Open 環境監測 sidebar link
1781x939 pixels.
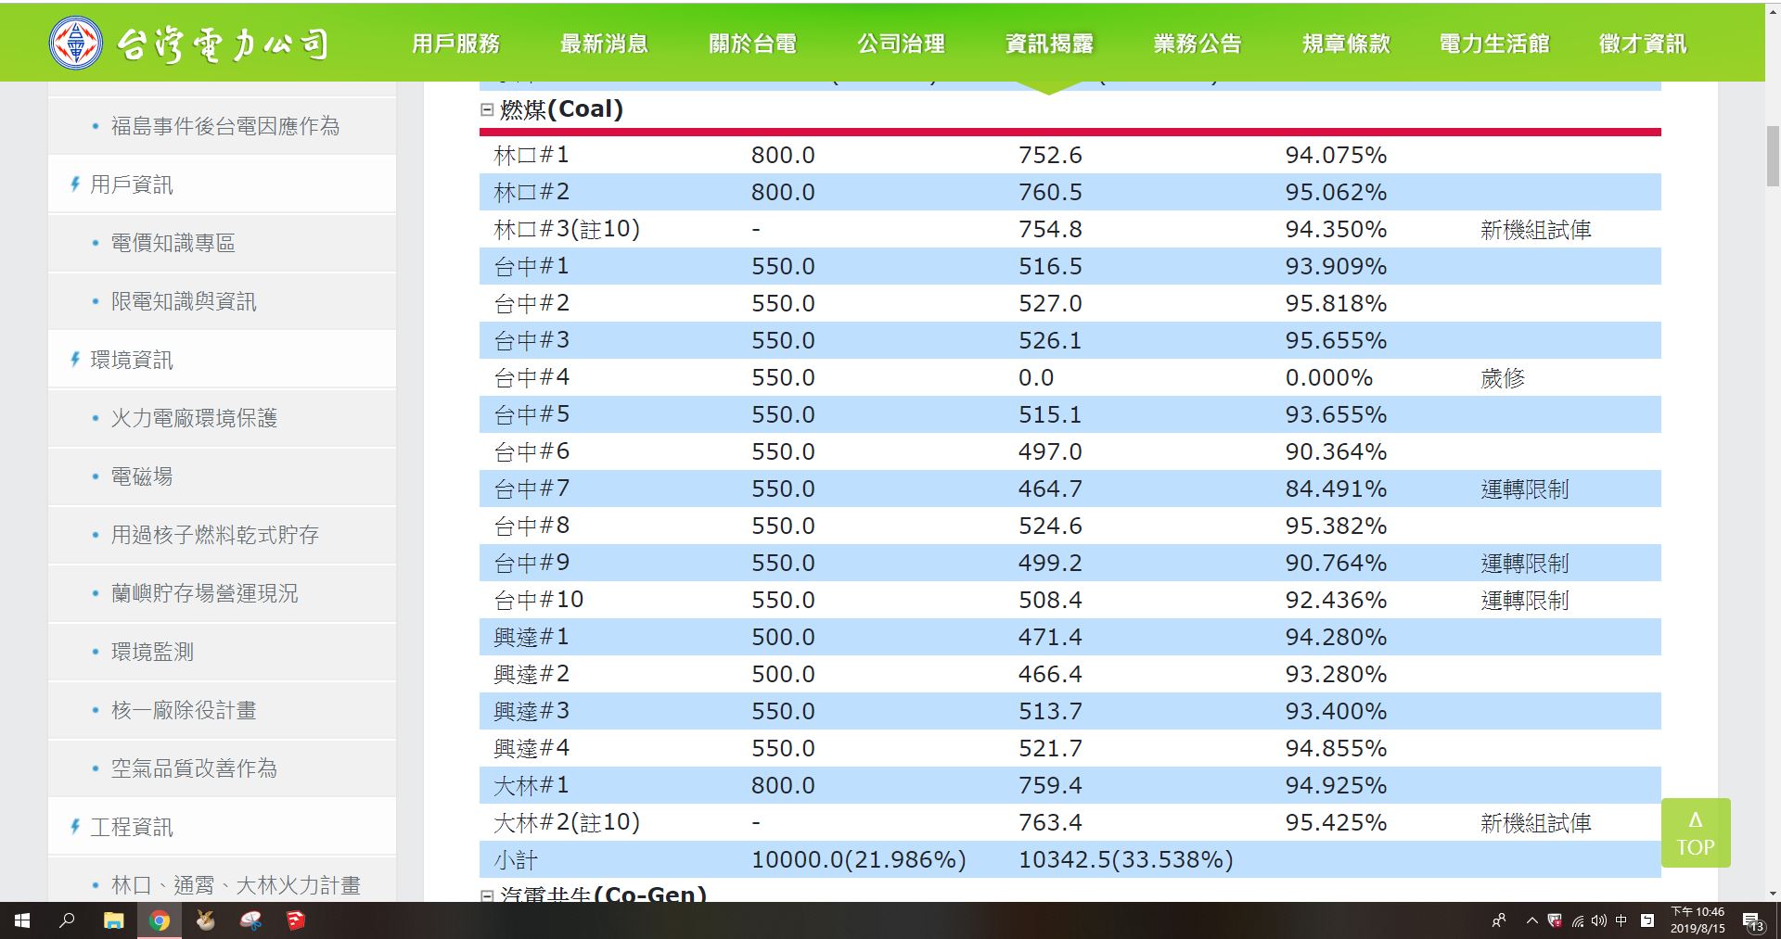(152, 652)
